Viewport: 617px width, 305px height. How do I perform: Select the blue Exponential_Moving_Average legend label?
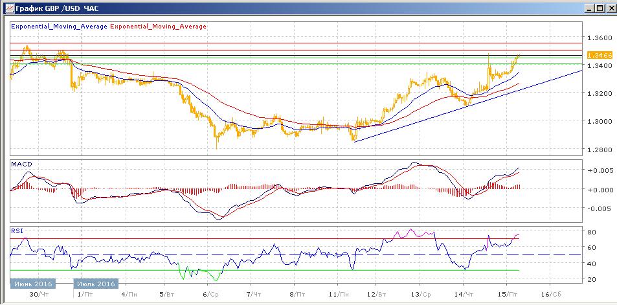click(x=59, y=27)
